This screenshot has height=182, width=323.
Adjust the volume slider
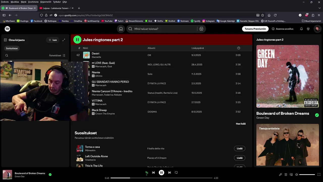307,175
